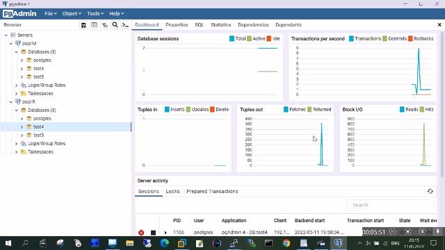Click the Windows Start button

click(8, 243)
